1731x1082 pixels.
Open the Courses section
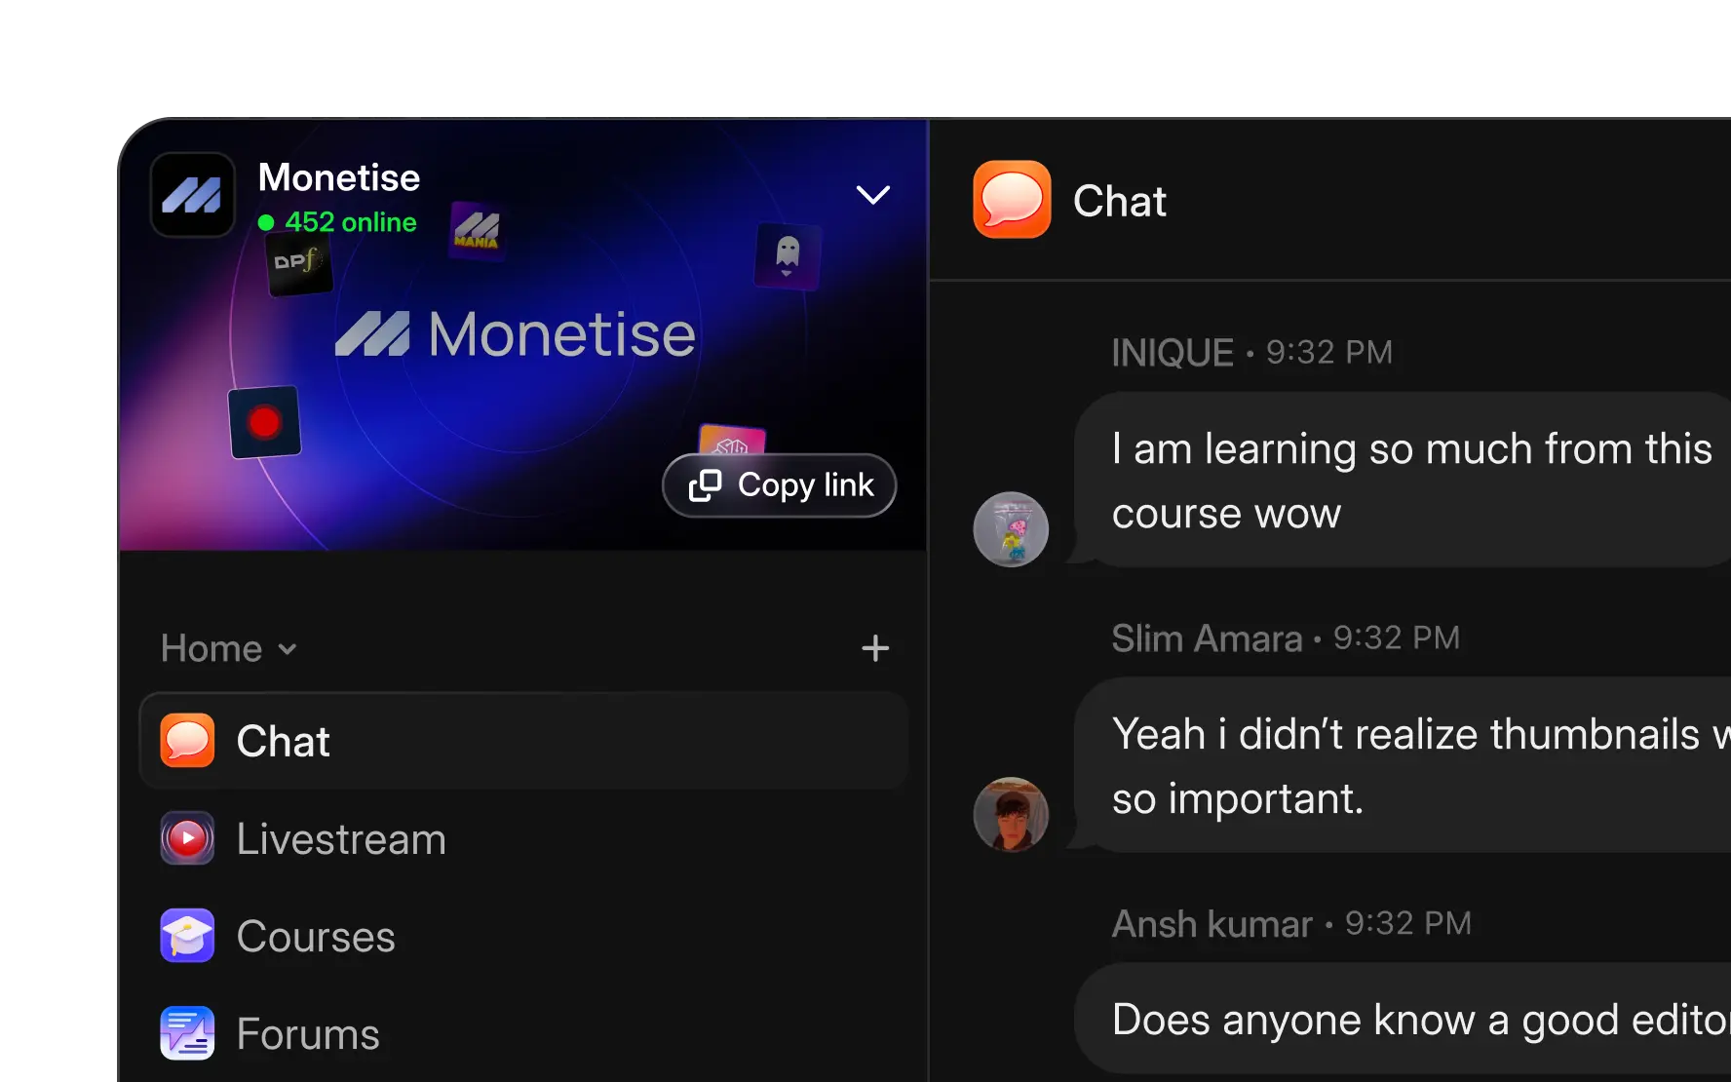[x=316, y=936]
